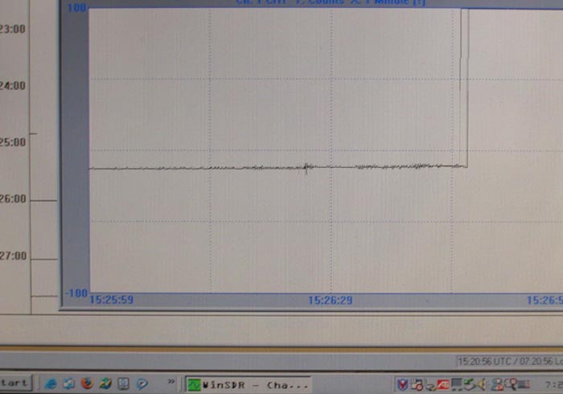Click the 15:25:59 time axis label

(111, 300)
